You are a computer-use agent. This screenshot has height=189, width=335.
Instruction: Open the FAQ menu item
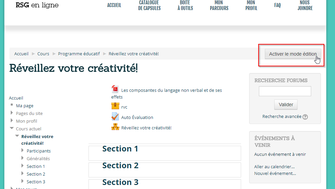277,5
